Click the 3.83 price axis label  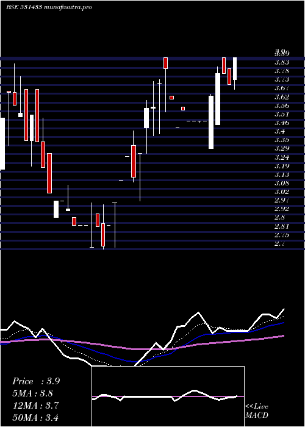point(282,62)
